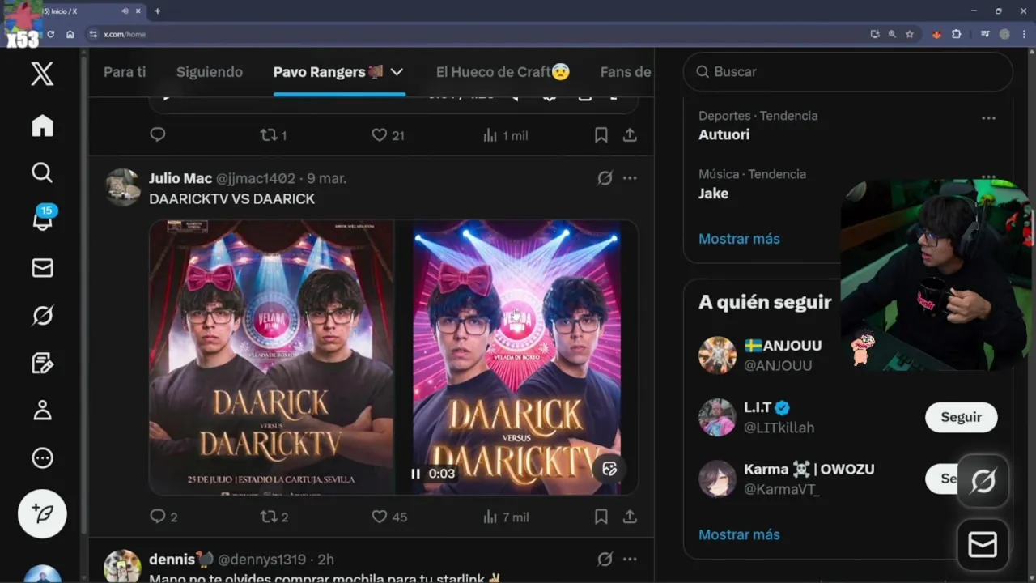Share the post with 1 mil views
This screenshot has height=583, width=1036.
click(630, 135)
